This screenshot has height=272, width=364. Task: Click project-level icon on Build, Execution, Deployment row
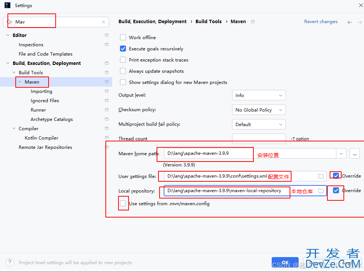tap(107, 63)
